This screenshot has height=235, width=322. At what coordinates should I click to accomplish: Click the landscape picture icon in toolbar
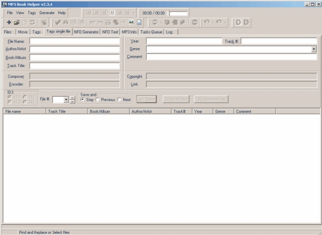(x=131, y=22)
